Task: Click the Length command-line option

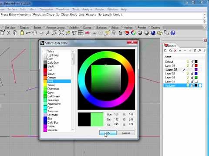Action: [107, 15]
